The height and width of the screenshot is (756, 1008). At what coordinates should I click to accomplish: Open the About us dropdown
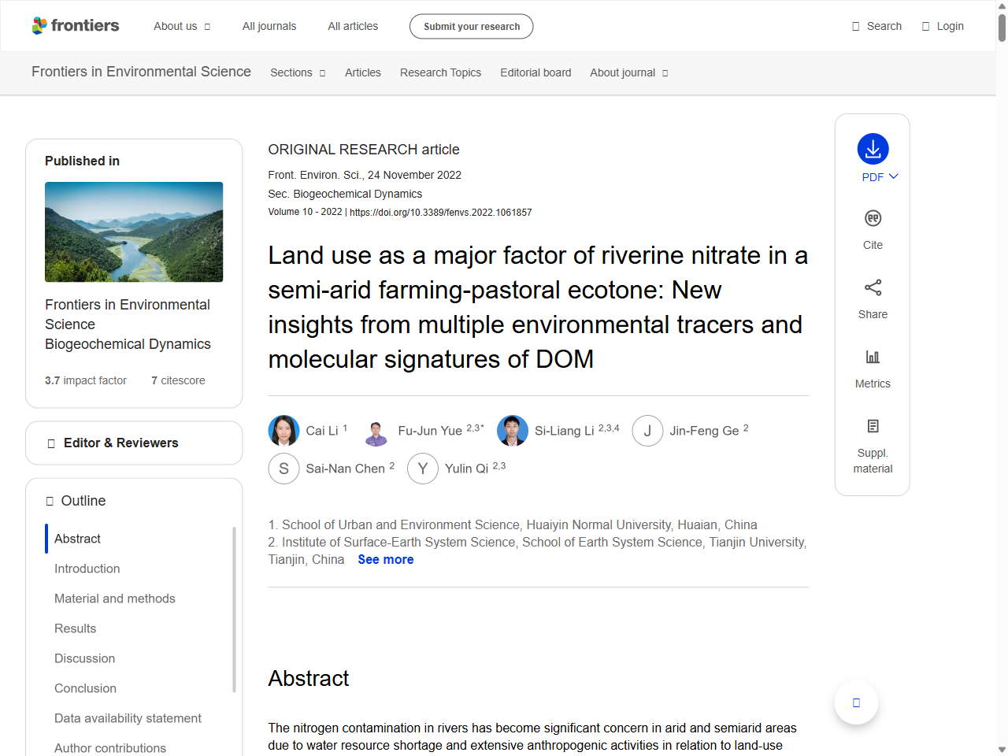coord(182,26)
